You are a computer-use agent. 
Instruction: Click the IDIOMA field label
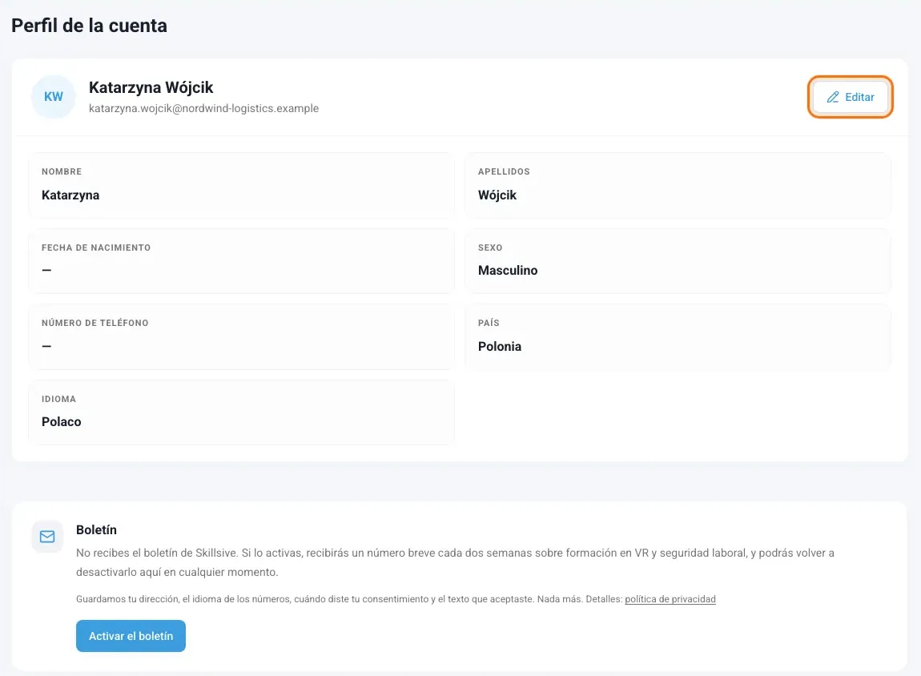(58, 399)
